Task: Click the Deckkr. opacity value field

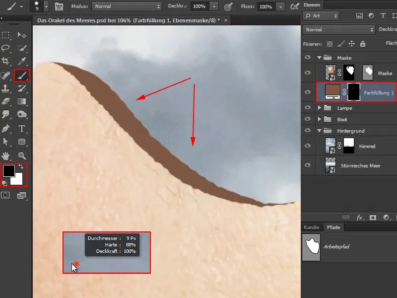Action: click(x=199, y=6)
